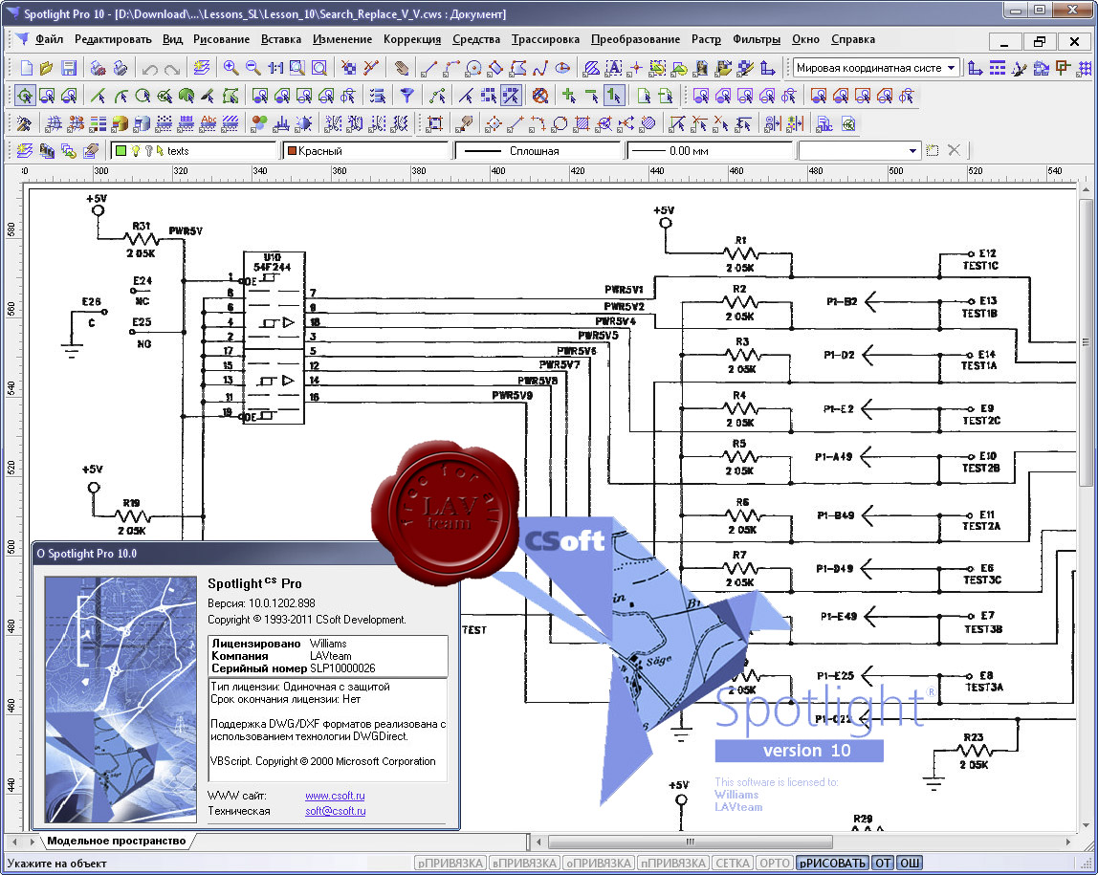This screenshot has width=1098, height=875.
Task: Click the horizontal scrollbar thumb
Action: [x=690, y=841]
